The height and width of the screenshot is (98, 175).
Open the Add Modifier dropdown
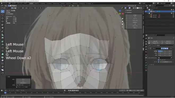coord(161,45)
